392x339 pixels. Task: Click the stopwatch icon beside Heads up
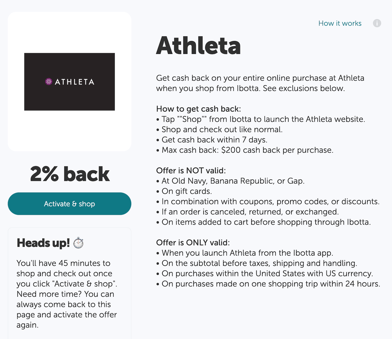point(78,243)
